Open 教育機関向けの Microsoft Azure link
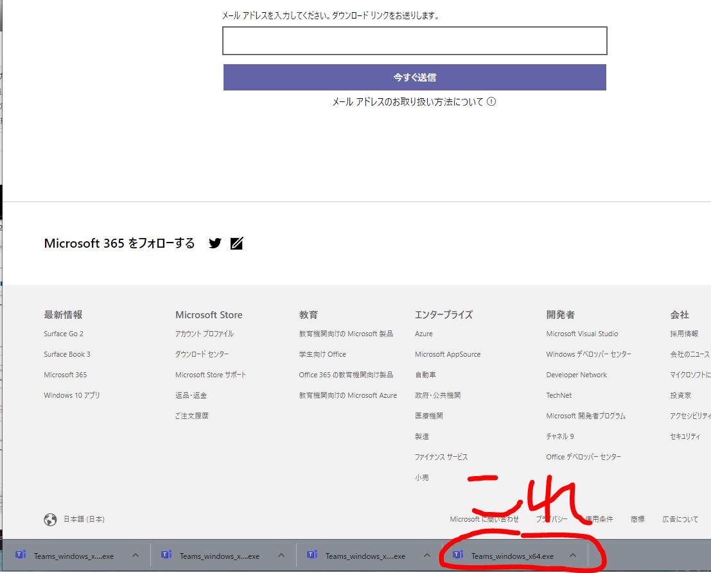This screenshot has height=573, width=711. (347, 395)
